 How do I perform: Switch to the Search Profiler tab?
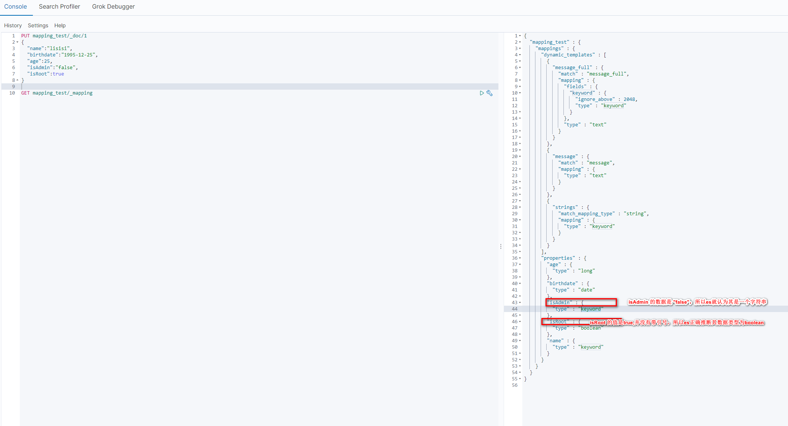click(x=59, y=6)
